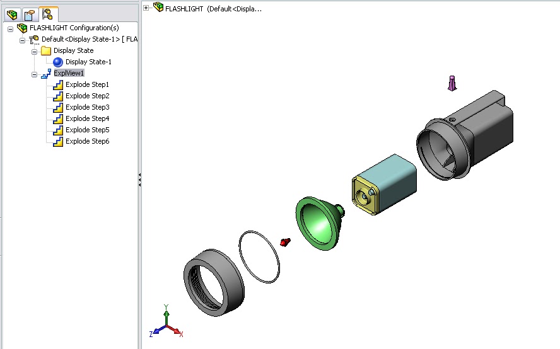
Task: Expand the FLASHLIGHT flyout tree in viewport
Action: [146, 8]
